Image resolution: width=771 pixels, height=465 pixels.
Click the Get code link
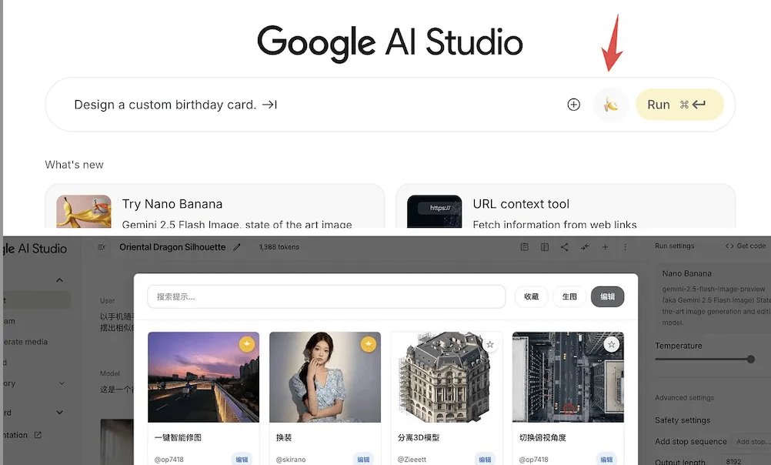coord(746,246)
